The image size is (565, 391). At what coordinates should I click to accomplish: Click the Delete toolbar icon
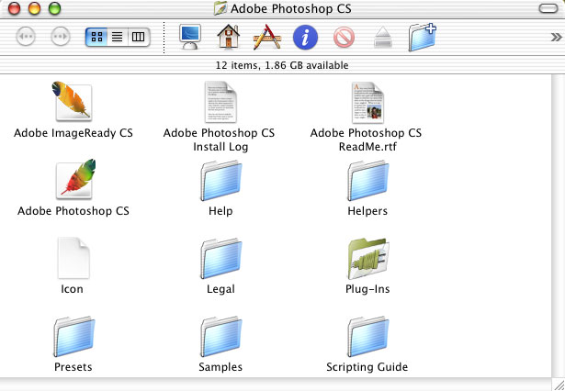344,38
